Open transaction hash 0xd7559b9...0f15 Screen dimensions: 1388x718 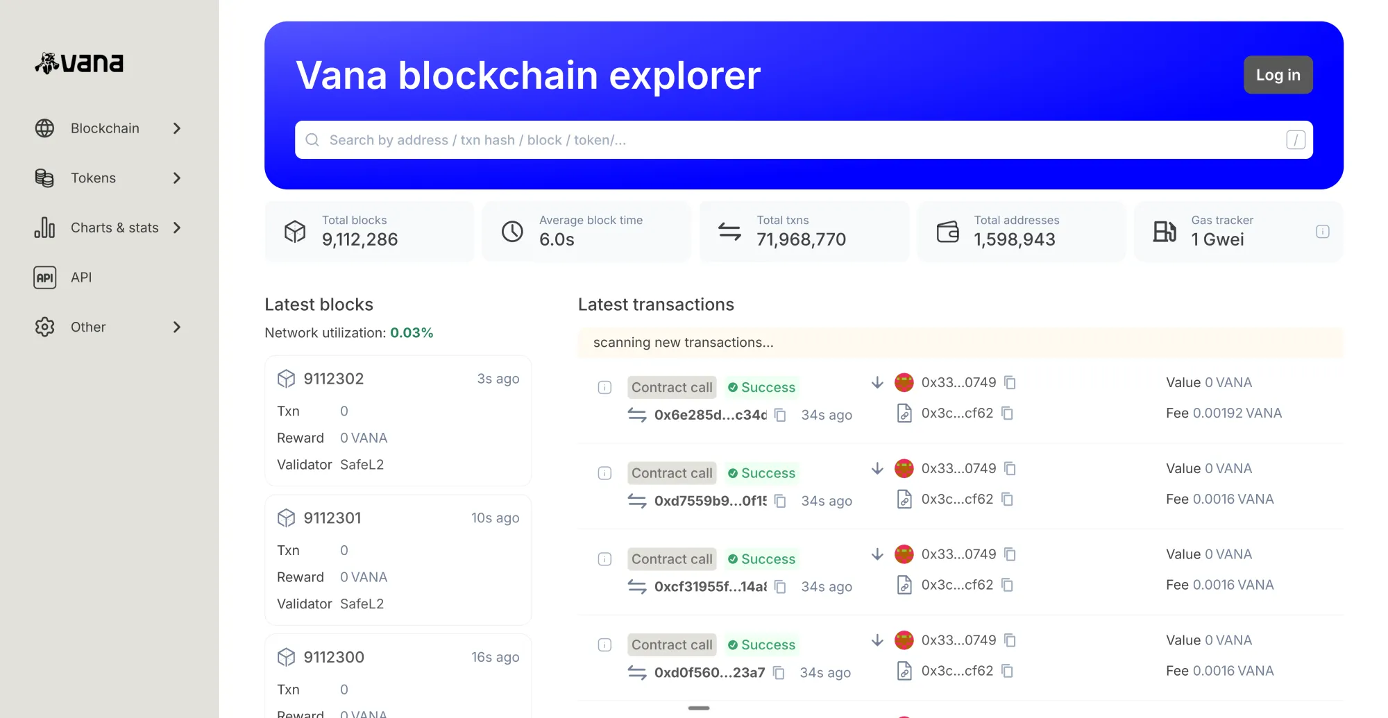click(x=710, y=501)
